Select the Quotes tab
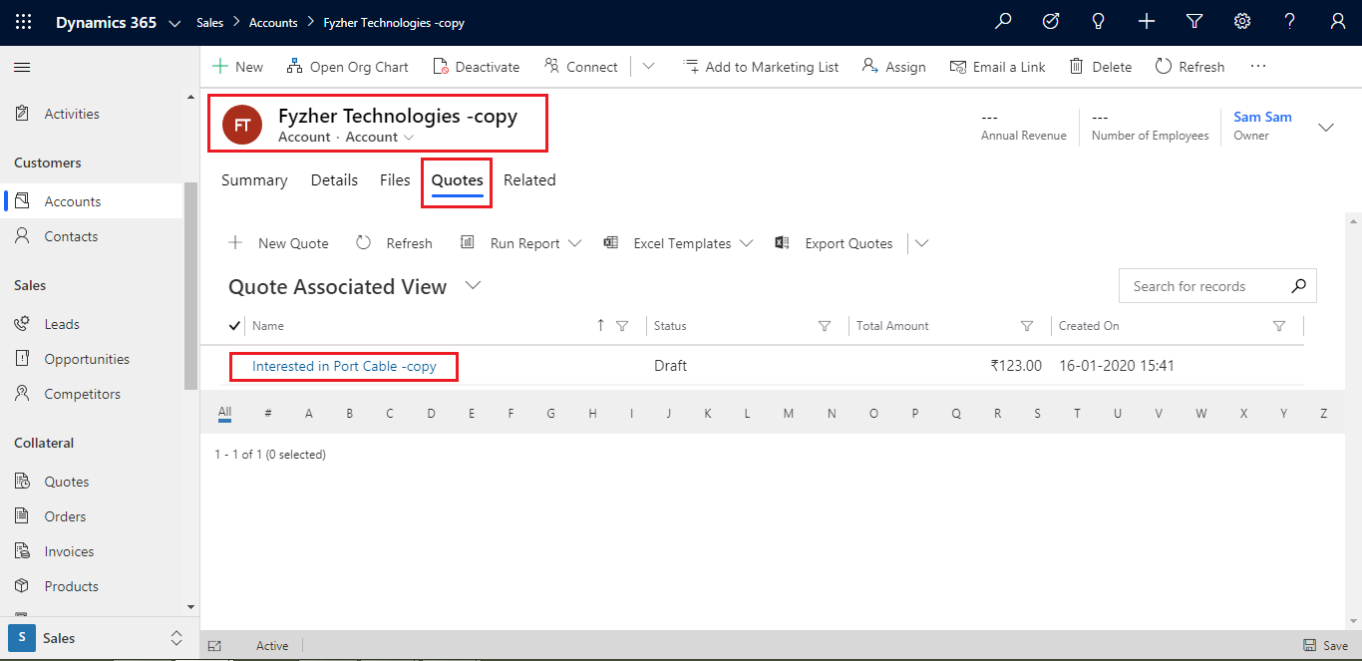Screen dimensions: 1362x661 point(458,180)
